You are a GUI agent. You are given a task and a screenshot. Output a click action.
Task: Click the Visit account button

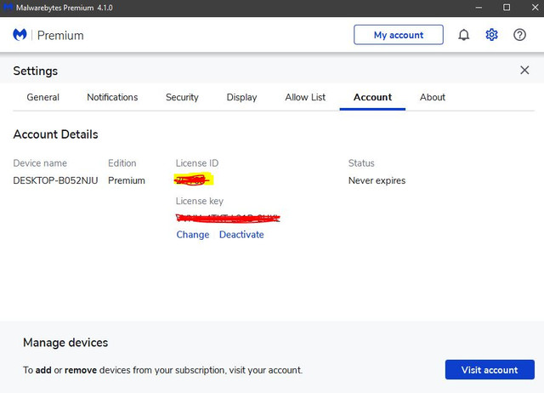pos(490,370)
